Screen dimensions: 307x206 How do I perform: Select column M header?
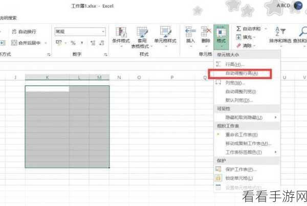99,78
